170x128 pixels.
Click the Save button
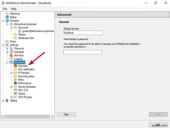click(158, 115)
